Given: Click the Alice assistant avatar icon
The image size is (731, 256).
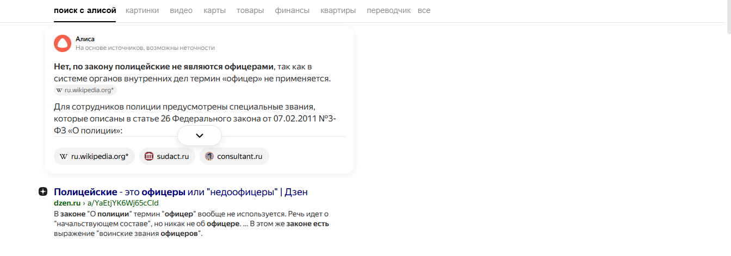Looking at the screenshot, I should pyautogui.click(x=63, y=43).
